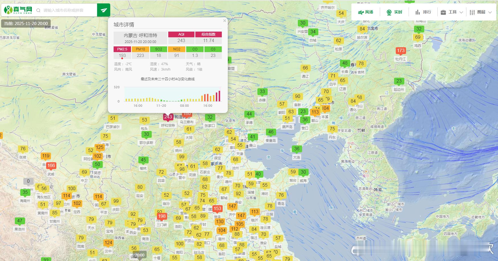The width and height of the screenshot is (498, 261).
Task: Click the yellow 57 marker for 朝阳
Action: click(282, 104)
